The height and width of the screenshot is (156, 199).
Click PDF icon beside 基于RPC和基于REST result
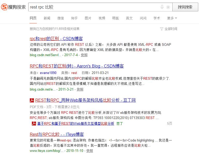[x=34, y=123]
